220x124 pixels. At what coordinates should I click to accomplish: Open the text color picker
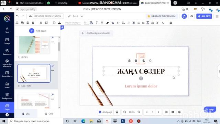click(59, 23)
